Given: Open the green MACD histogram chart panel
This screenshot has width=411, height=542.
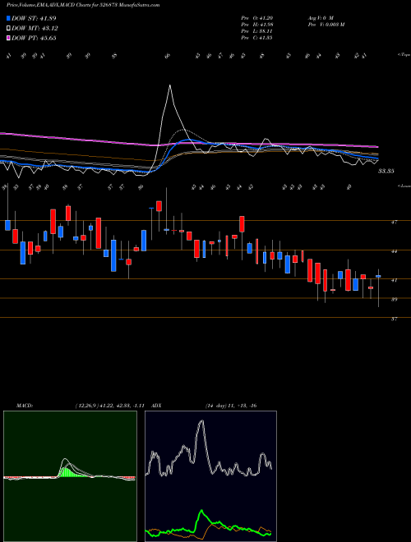Looking at the screenshot, I should click(x=70, y=476).
